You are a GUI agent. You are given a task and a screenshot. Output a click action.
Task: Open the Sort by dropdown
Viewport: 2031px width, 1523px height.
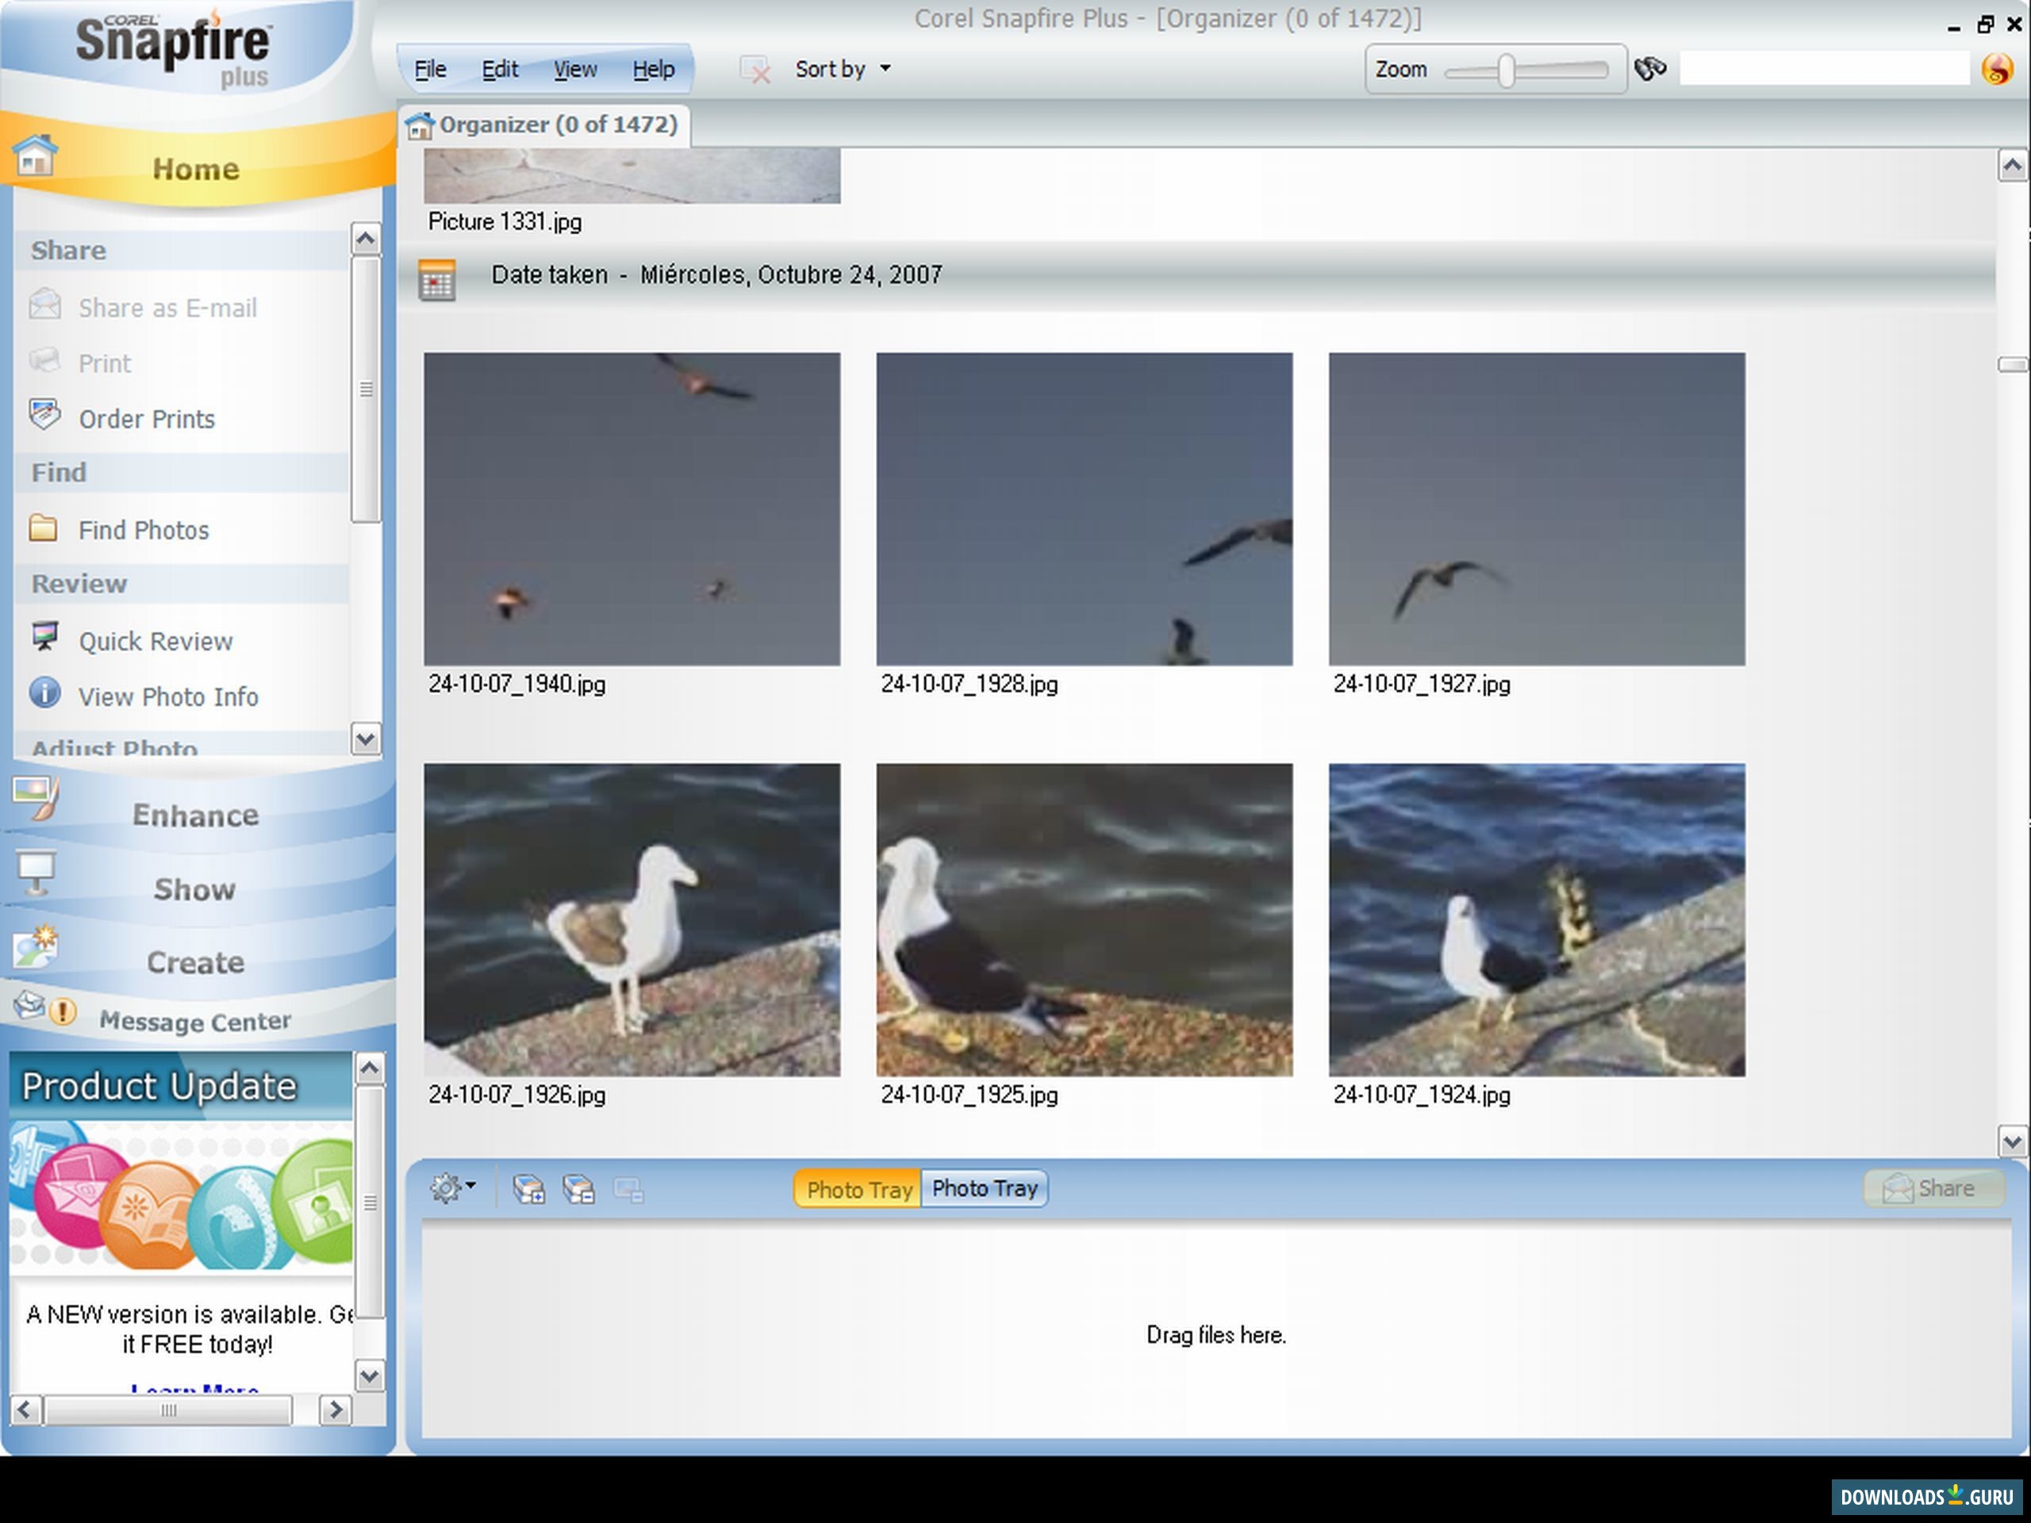coord(840,68)
